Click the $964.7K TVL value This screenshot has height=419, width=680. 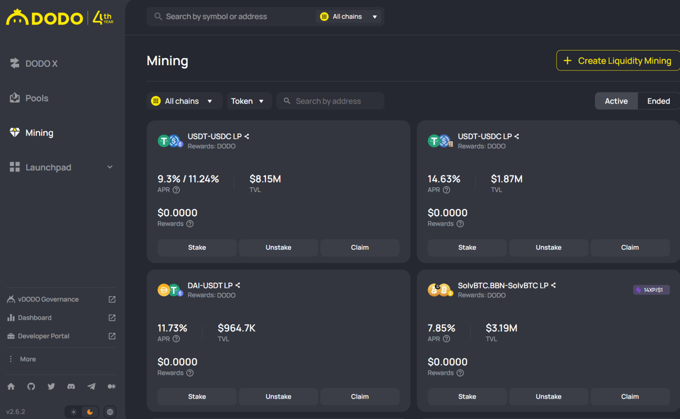(236, 328)
